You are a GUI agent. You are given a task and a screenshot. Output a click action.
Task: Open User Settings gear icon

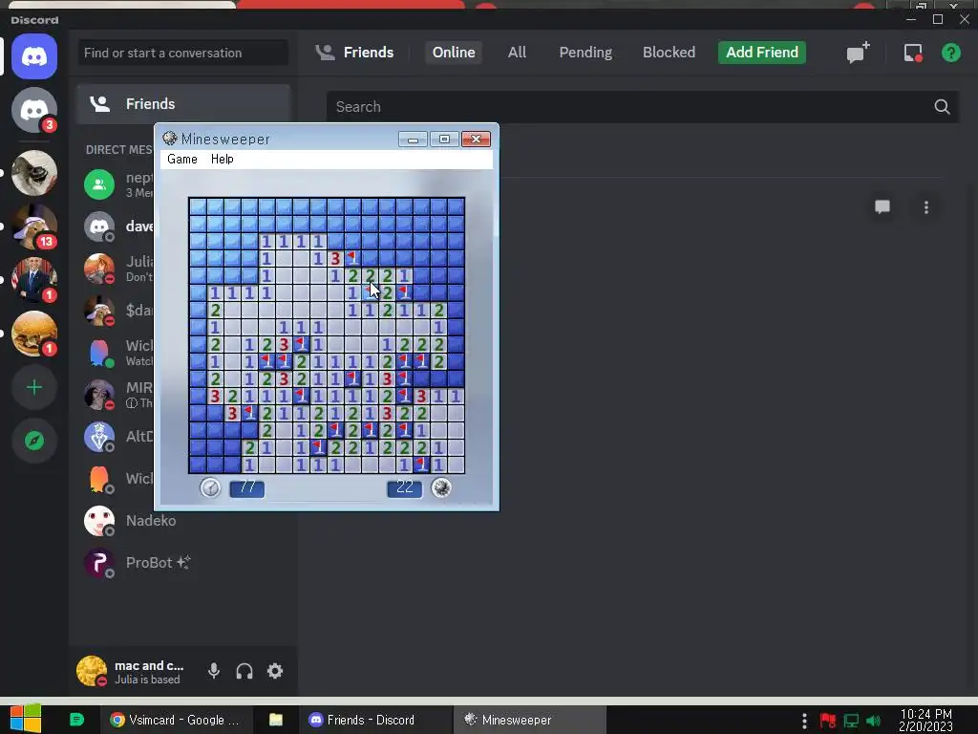coord(275,671)
